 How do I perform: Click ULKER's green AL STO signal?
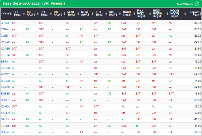tap(95, 100)
